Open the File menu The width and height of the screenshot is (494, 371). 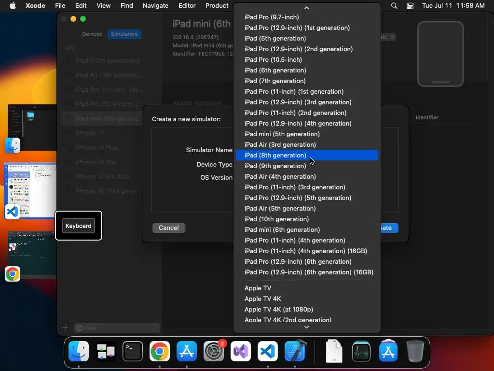[60, 6]
